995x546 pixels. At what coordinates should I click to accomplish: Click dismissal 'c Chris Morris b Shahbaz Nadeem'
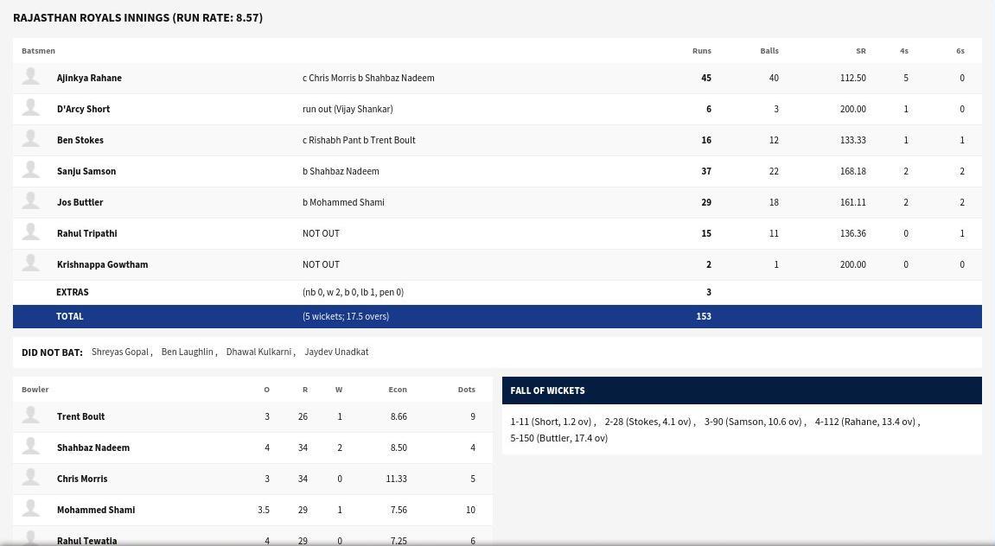(x=368, y=78)
